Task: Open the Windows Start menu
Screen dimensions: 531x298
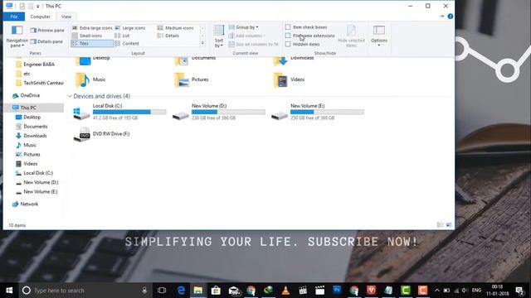Action: (x=9, y=291)
